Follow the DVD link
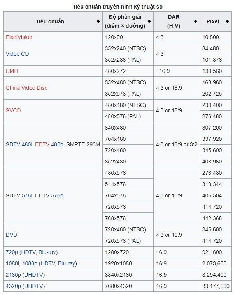 point(11,235)
